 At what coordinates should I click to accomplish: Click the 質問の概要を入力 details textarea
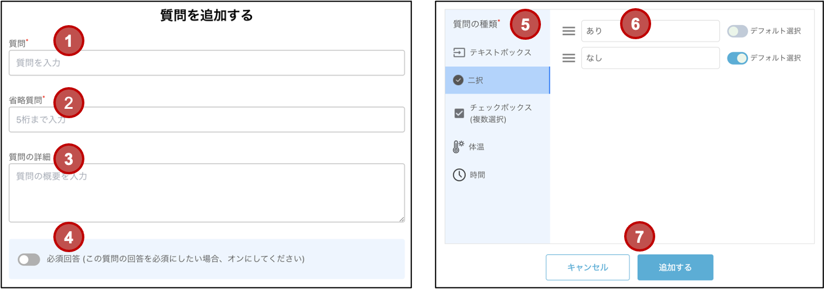(207, 193)
